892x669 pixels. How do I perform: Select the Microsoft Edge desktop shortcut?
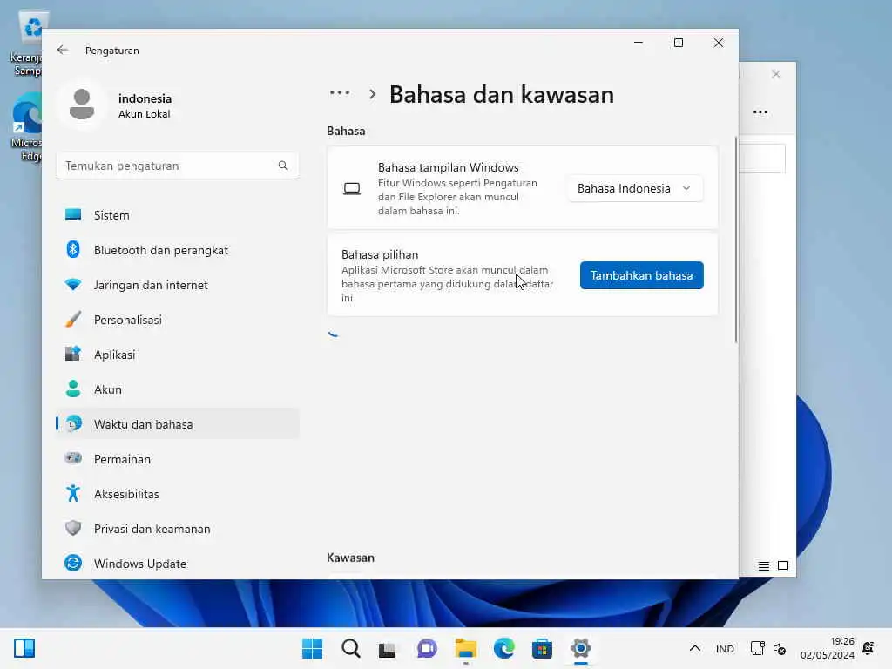click(x=26, y=127)
